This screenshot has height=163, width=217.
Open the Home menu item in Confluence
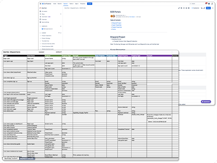pyautogui.click(x=55, y=4)
